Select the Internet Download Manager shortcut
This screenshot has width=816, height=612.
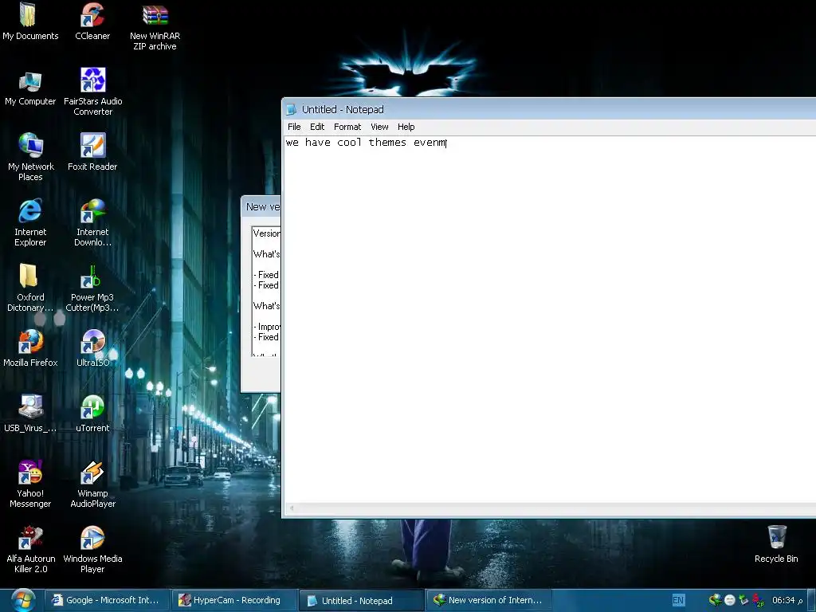click(92, 222)
